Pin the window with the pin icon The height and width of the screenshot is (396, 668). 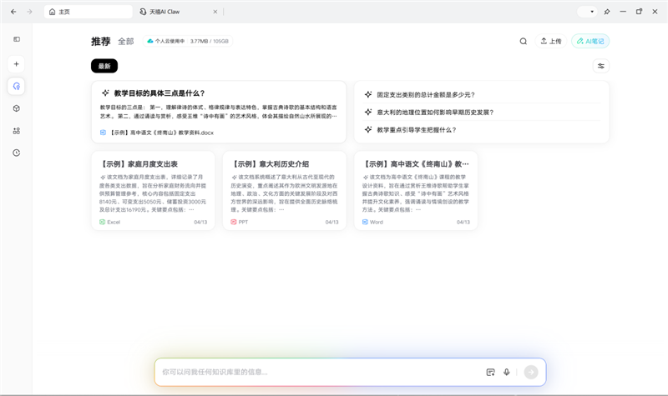(607, 12)
